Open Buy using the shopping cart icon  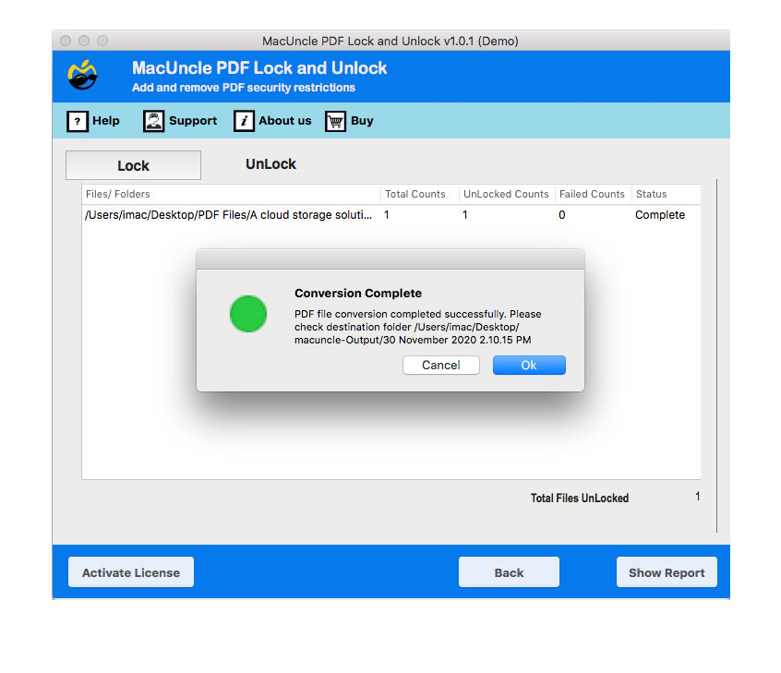[334, 121]
